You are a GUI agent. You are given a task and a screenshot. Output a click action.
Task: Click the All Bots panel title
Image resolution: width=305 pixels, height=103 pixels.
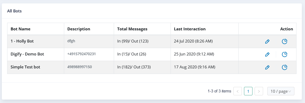pos(14,11)
